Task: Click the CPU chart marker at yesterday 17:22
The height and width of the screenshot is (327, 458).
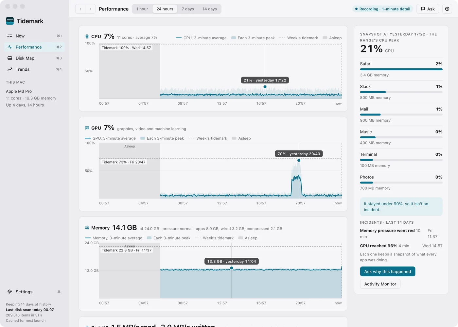Action: point(265,87)
